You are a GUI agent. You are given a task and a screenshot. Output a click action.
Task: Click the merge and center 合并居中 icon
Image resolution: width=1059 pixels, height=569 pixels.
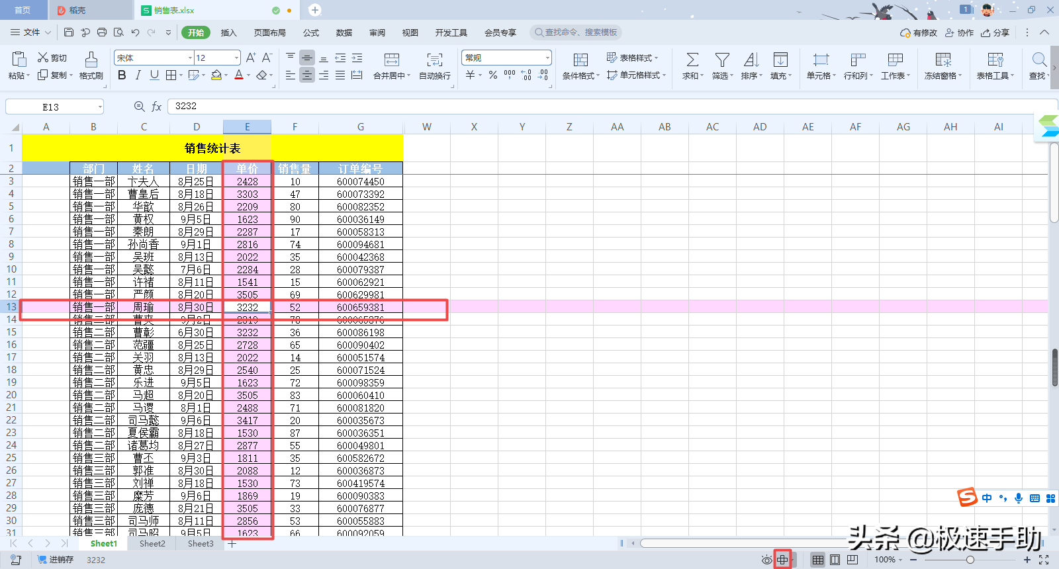392,60
